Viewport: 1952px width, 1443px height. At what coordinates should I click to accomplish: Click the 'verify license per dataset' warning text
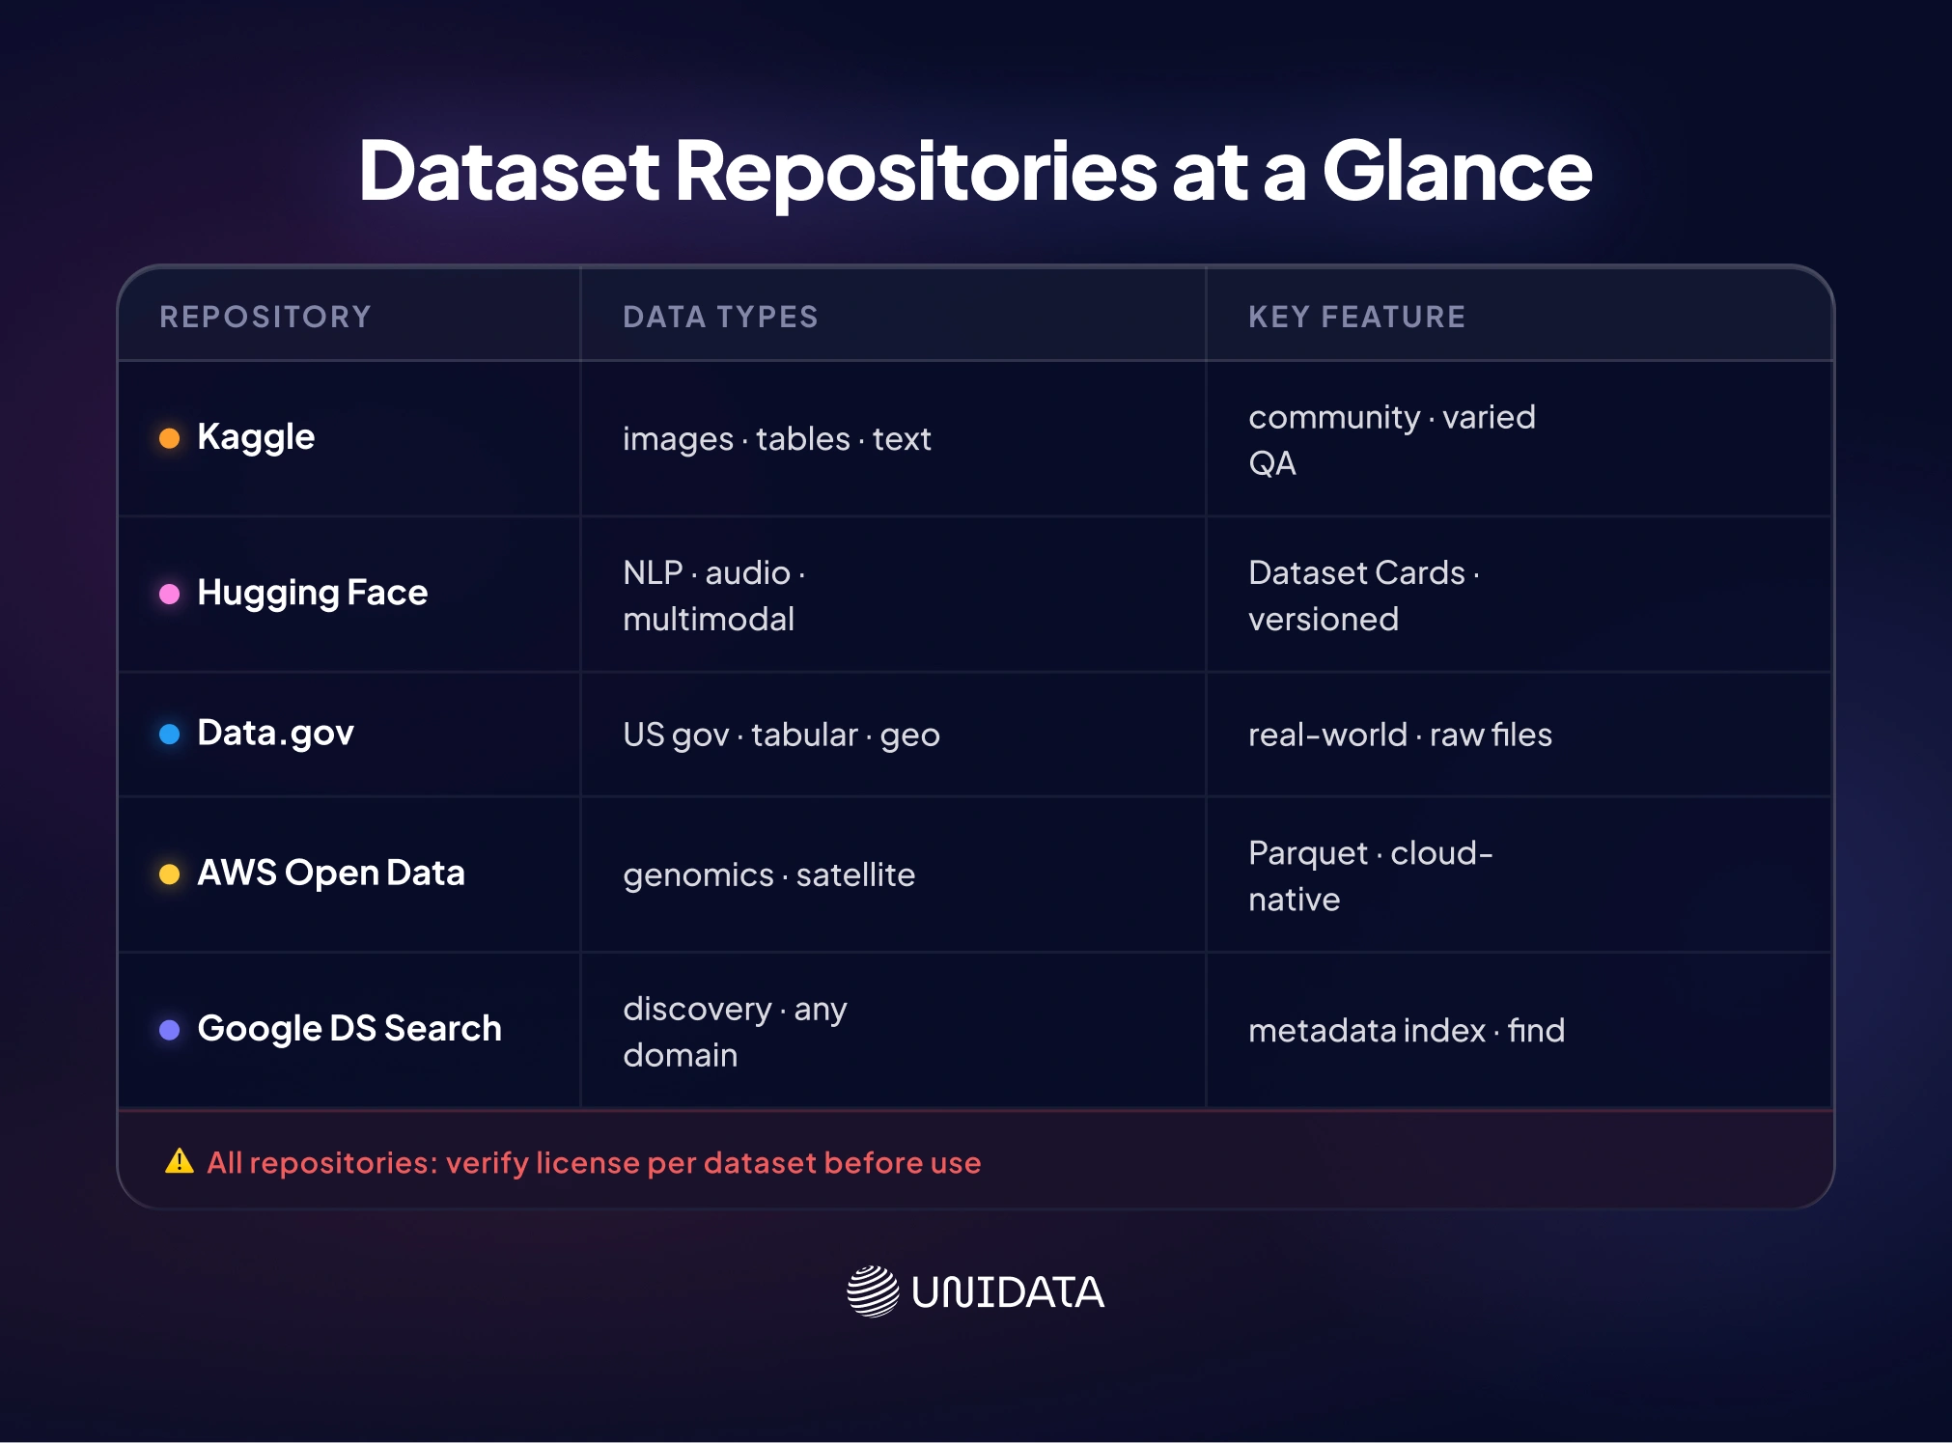631,1162
